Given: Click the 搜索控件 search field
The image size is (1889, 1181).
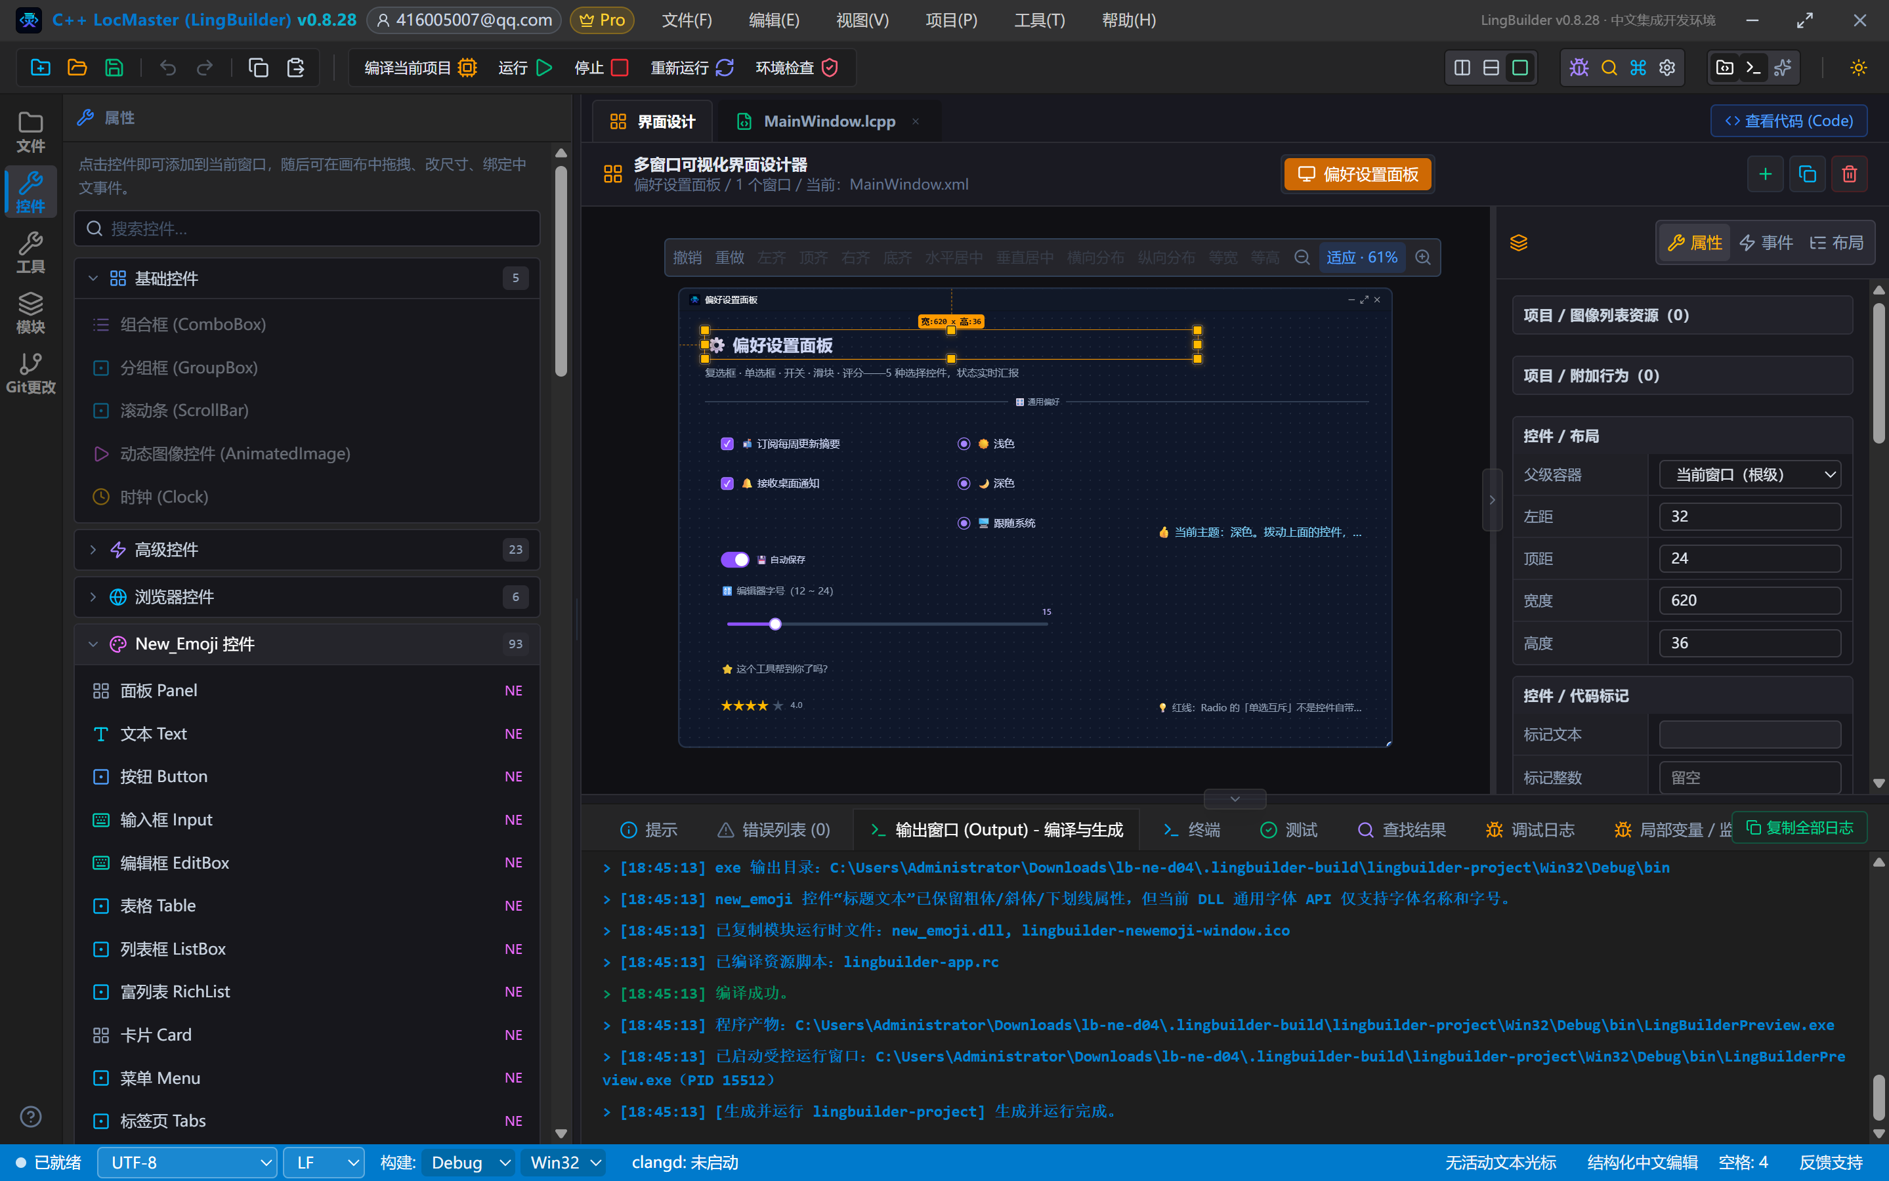Looking at the screenshot, I should [307, 228].
